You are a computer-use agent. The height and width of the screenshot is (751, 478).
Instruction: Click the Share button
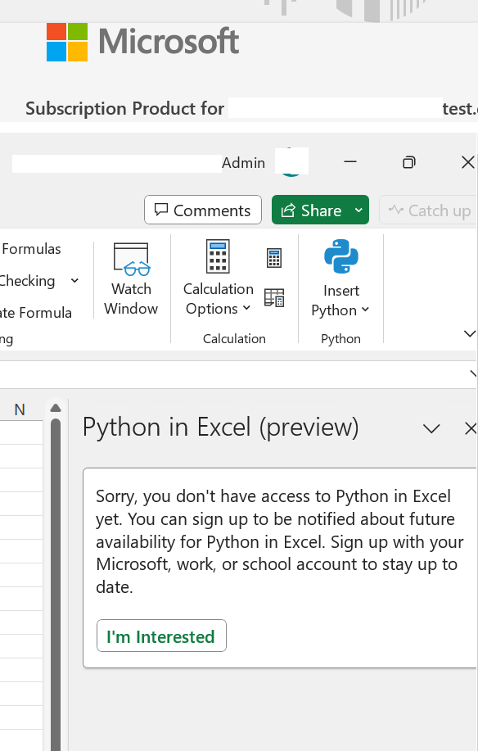(x=311, y=210)
